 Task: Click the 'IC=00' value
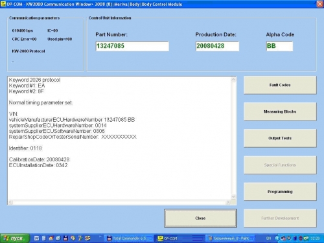pyautogui.click(x=52, y=30)
